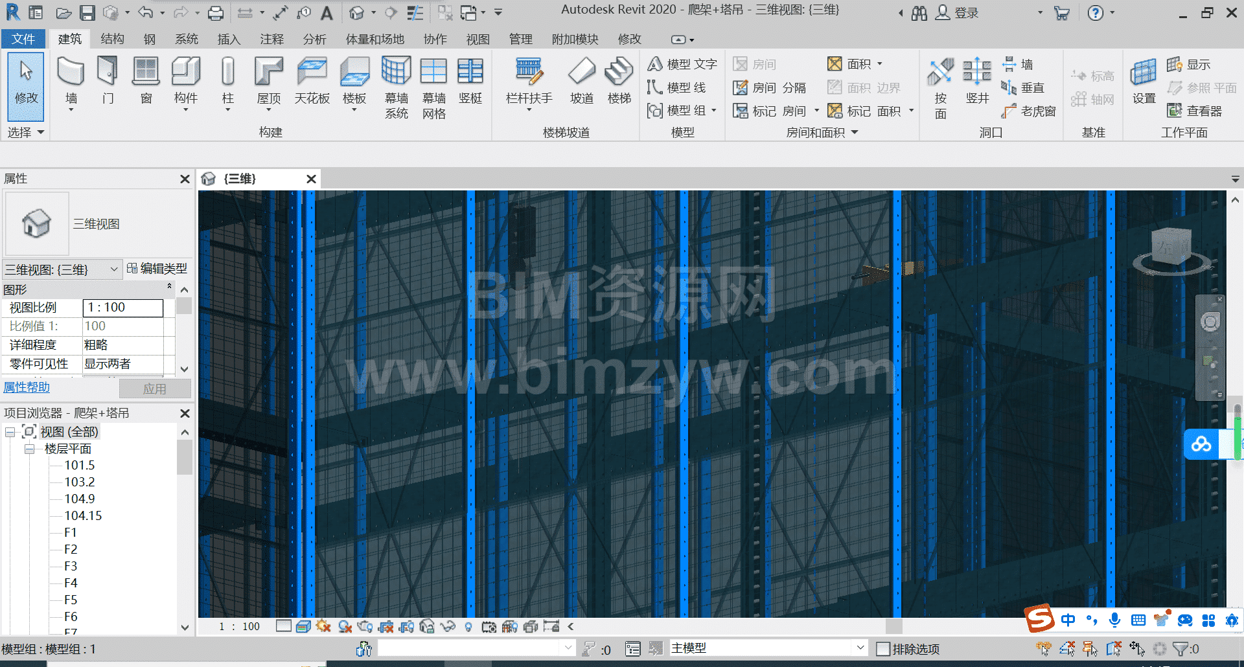Select the Floor (楼板) tool

pos(354,84)
